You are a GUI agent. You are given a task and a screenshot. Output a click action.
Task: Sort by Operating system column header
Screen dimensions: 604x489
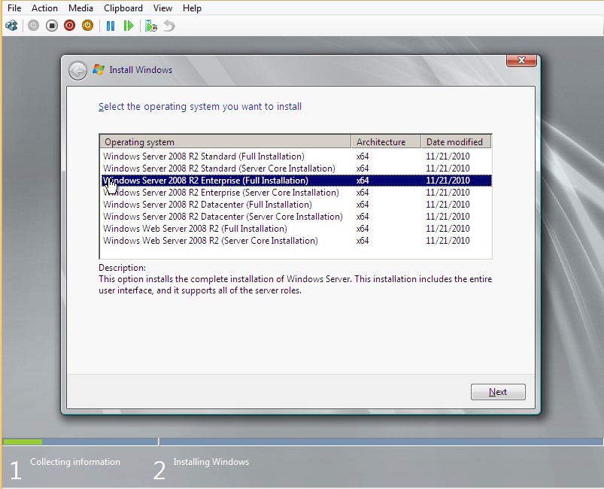[x=226, y=141]
